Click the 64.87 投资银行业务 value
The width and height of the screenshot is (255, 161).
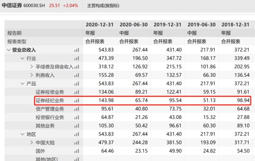point(107,117)
